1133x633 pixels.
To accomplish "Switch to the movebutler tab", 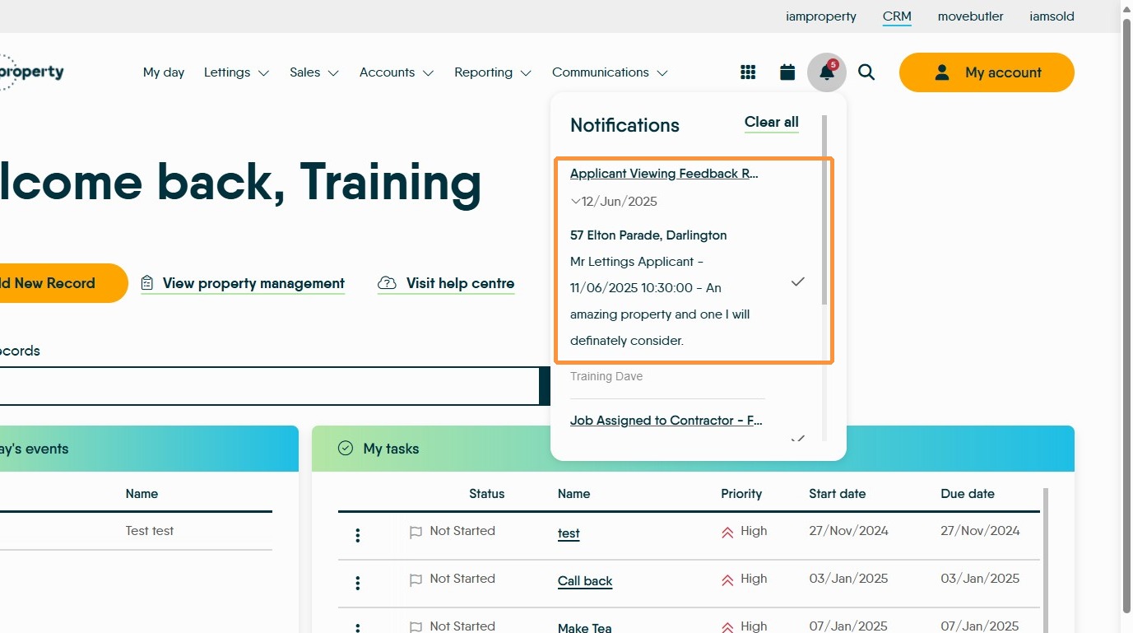I will pos(970,16).
